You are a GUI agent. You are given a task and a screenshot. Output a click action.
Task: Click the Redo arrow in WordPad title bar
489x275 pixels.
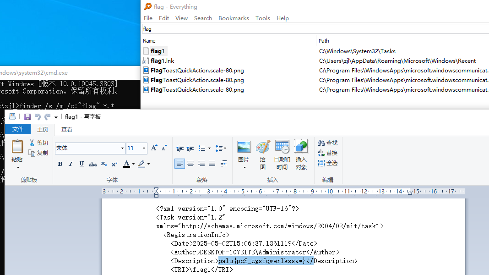(48, 117)
